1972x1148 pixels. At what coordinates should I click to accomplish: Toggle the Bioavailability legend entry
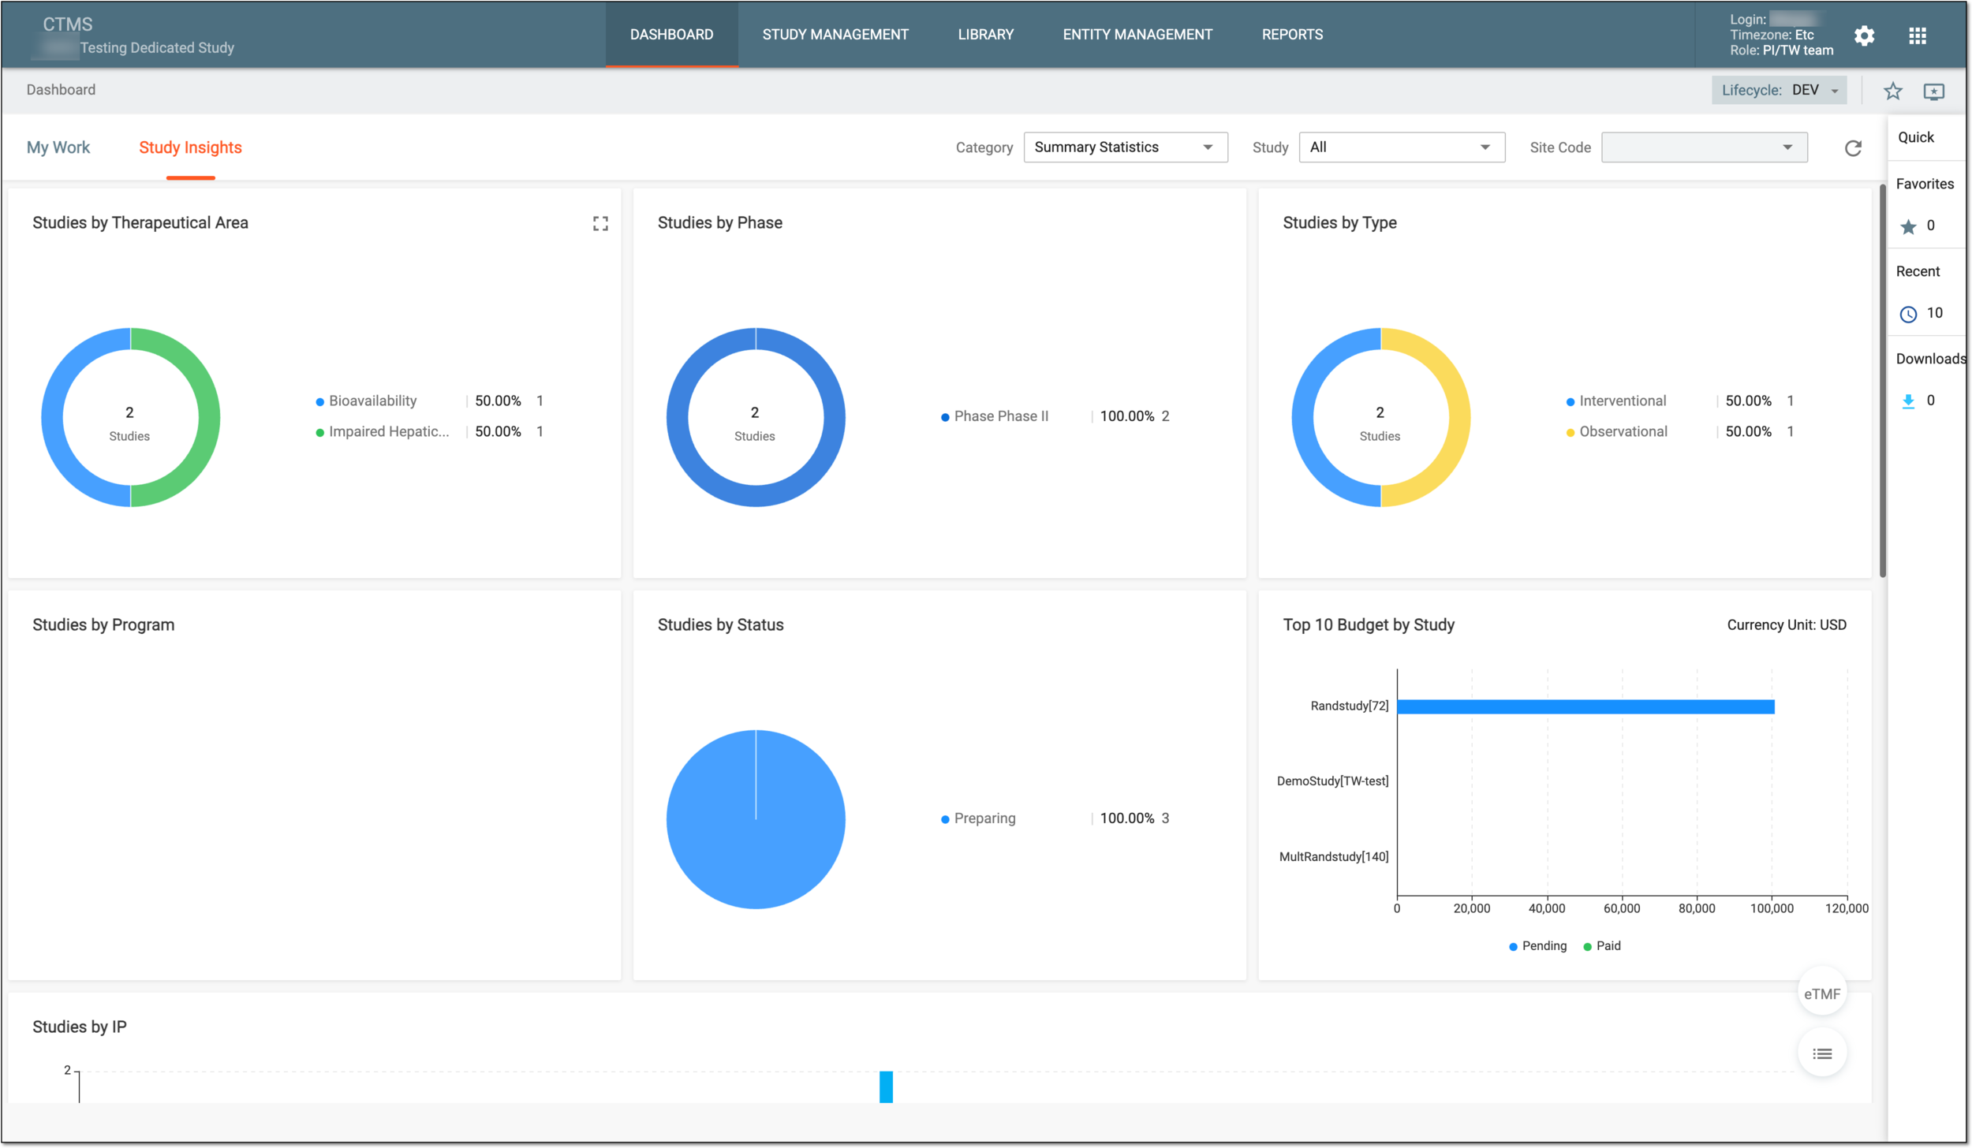(366, 401)
